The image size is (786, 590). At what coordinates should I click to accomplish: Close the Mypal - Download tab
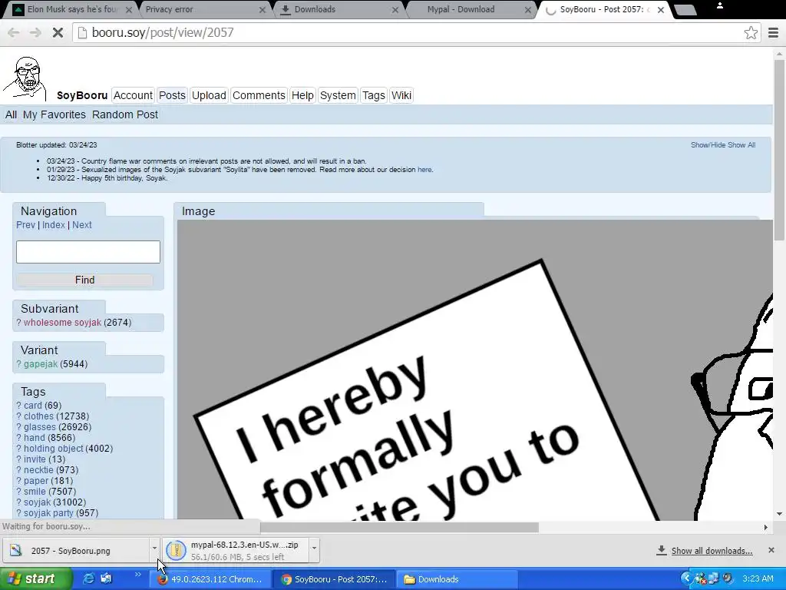point(528,9)
